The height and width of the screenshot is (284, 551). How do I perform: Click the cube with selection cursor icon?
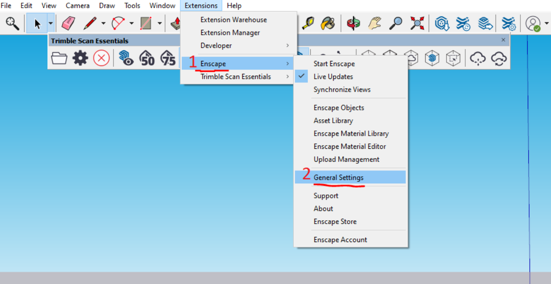(453, 59)
